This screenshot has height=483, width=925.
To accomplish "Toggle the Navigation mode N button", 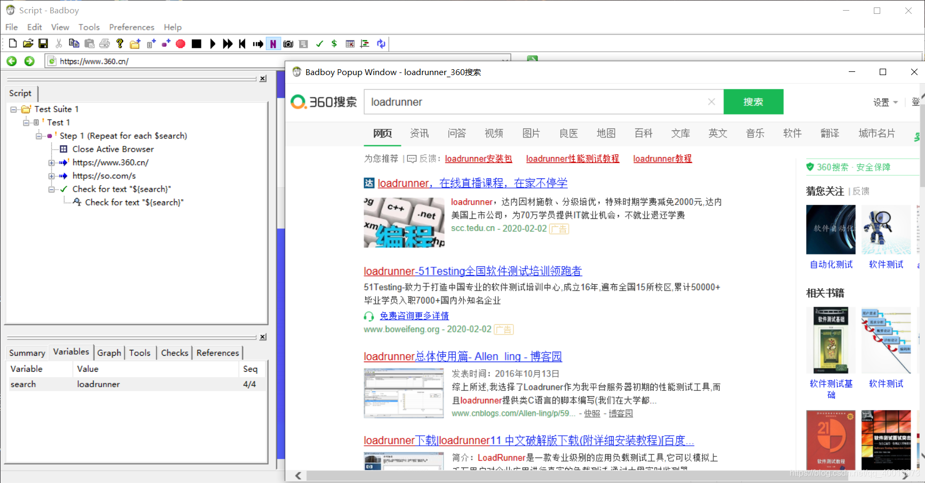I will click(x=273, y=44).
